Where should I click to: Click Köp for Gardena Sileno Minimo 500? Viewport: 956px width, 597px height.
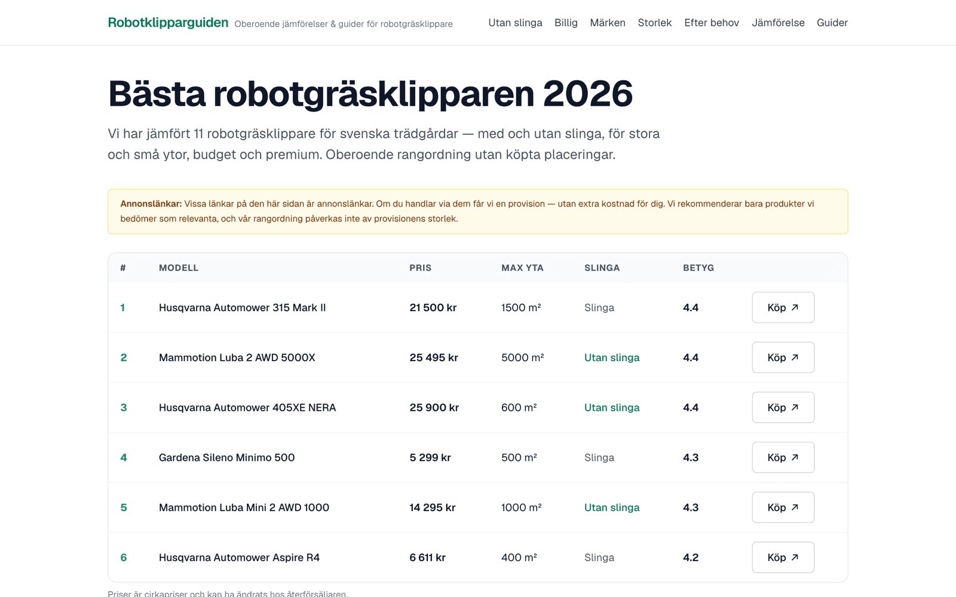click(x=783, y=457)
